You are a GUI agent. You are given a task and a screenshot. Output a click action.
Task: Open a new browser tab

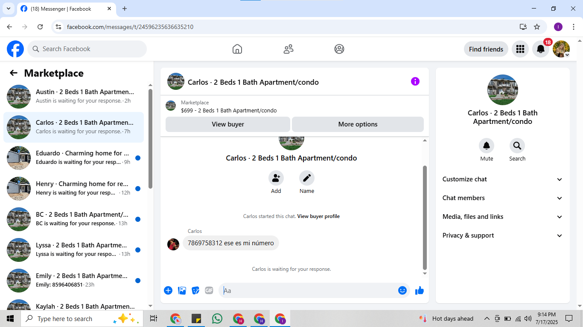point(125,9)
